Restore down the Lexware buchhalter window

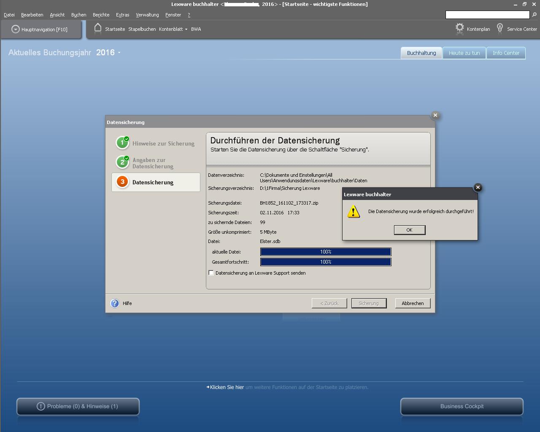pyautogui.click(x=525, y=4)
